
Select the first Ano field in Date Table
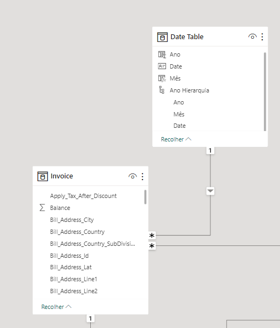175,54
